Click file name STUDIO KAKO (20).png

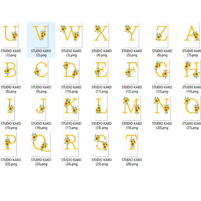click(162, 126)
